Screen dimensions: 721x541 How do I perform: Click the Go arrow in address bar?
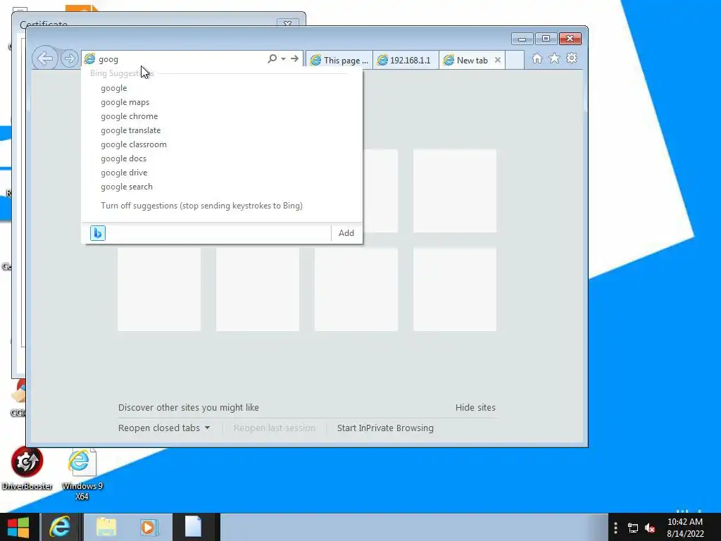coord(294,58)
